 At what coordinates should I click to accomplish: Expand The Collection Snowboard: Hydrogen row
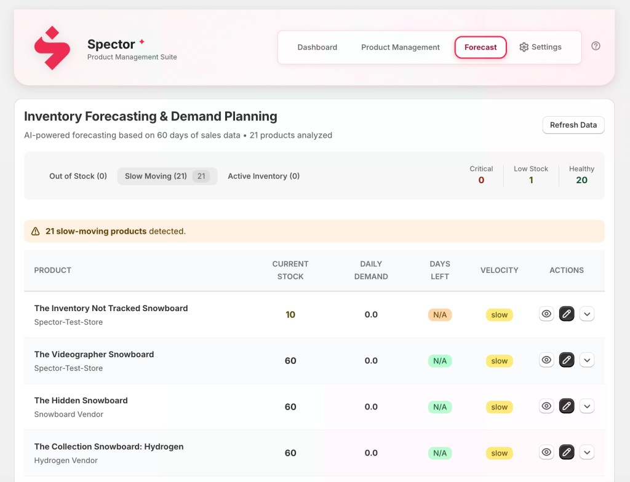[587, 452]
